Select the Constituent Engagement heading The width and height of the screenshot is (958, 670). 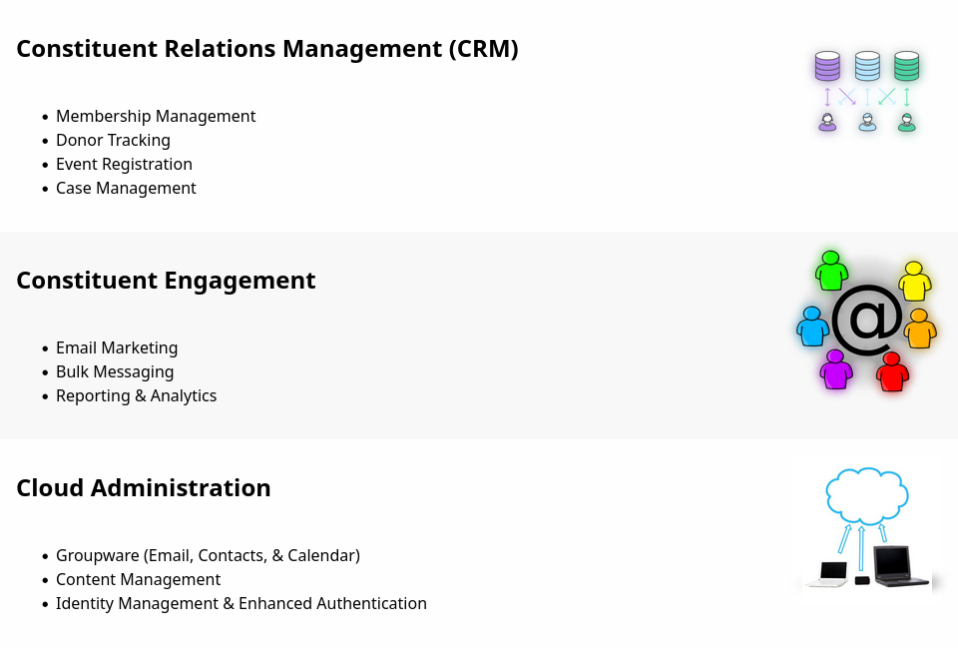[x=166, y=281]
